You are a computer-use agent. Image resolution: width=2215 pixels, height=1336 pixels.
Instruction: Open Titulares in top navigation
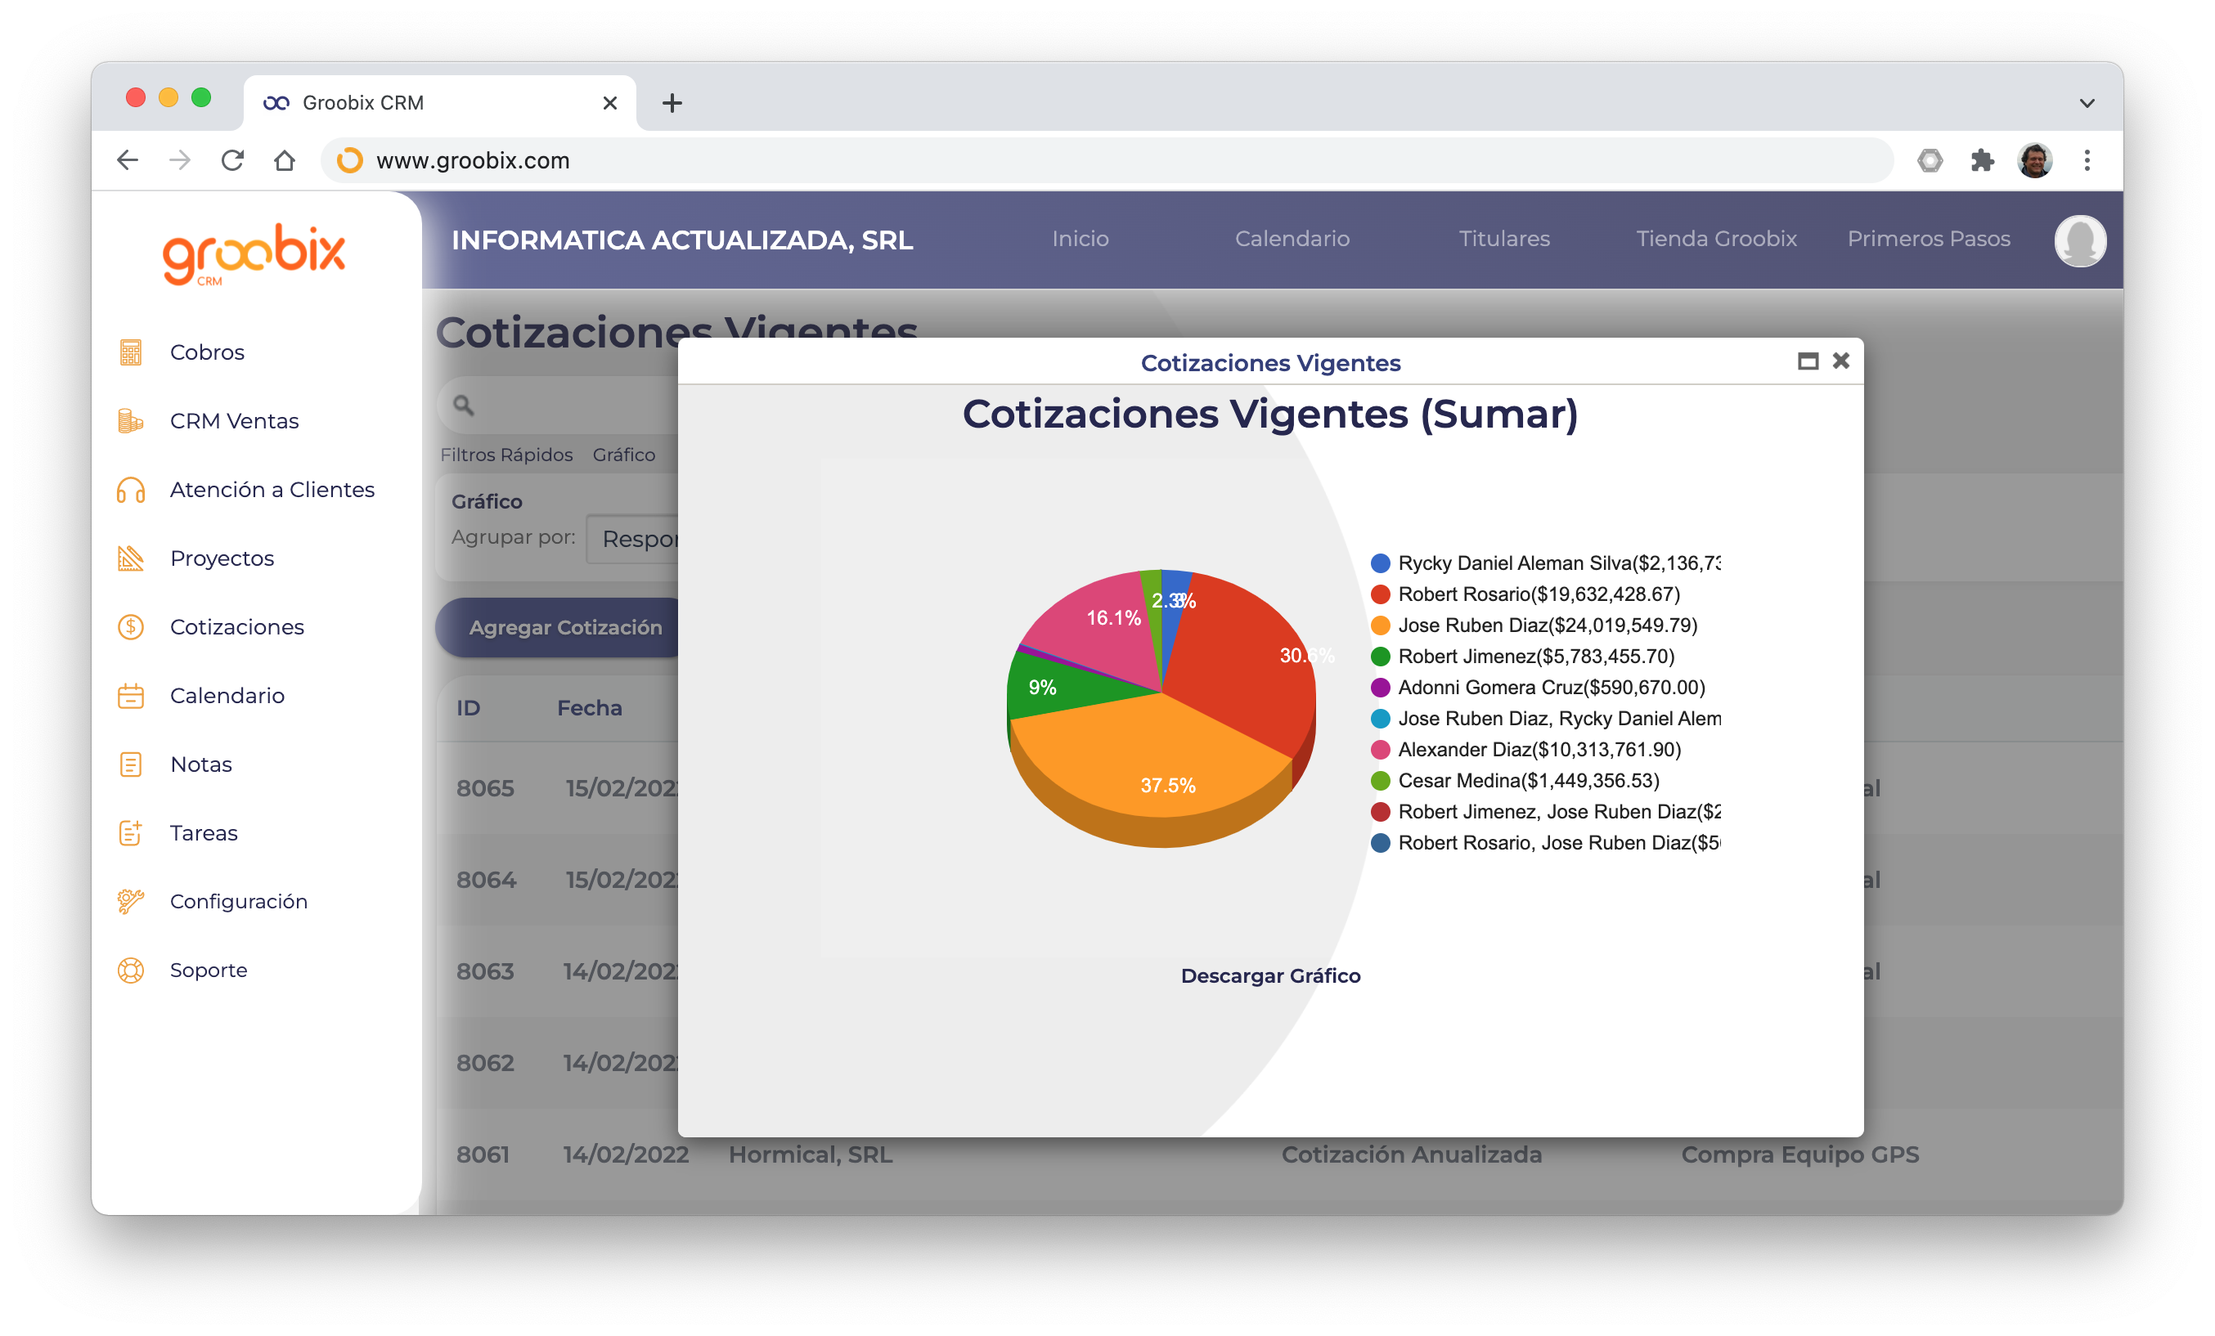pos(1504,239)
